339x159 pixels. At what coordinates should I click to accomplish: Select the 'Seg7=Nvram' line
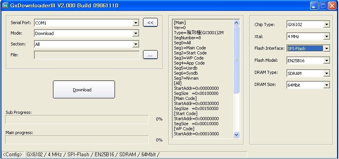[186, 78]
